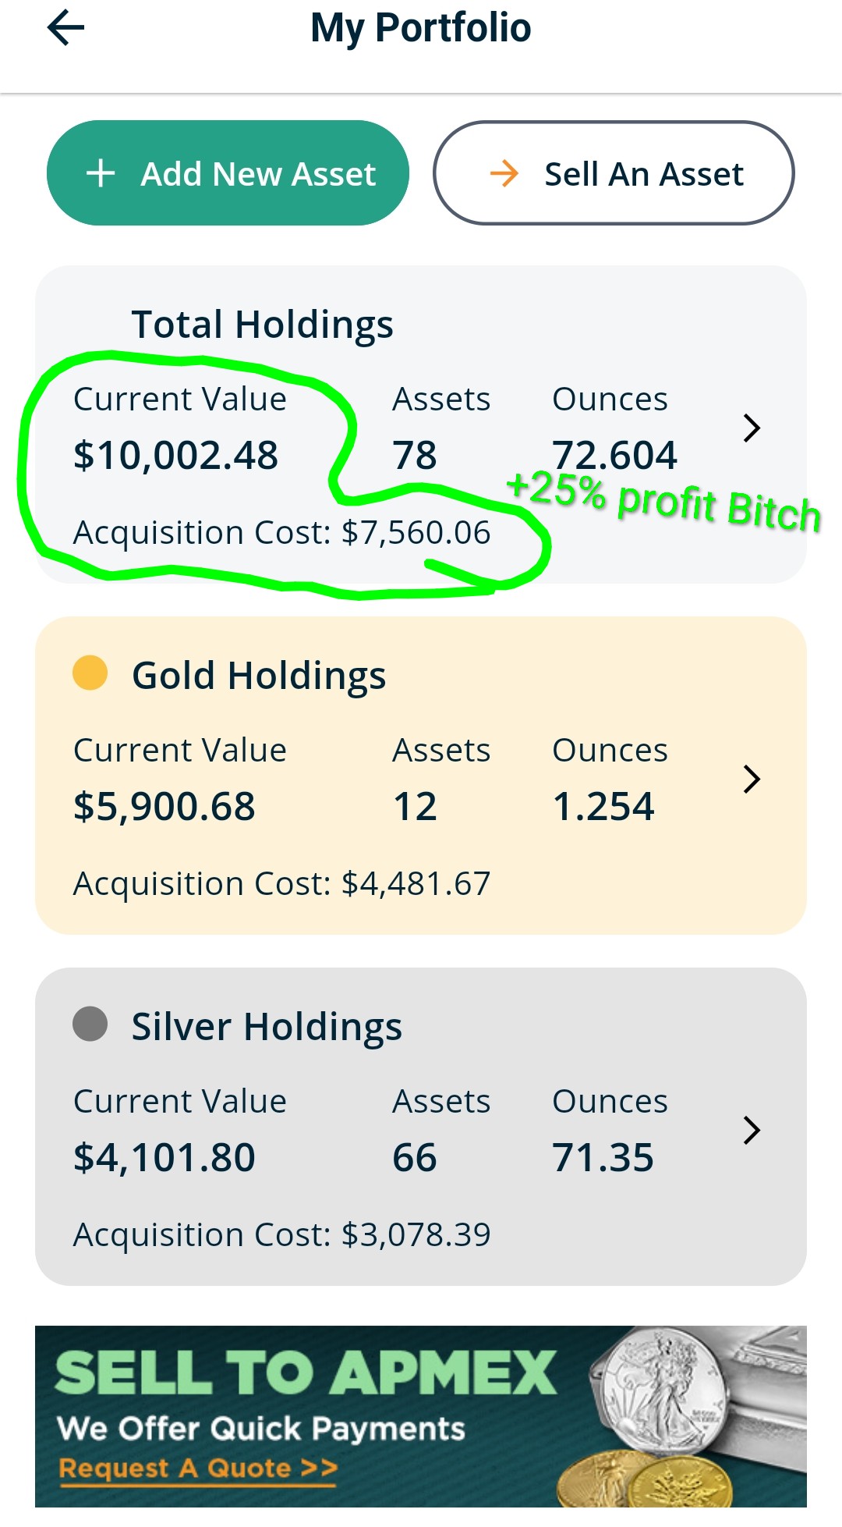
Task: Tap the gold current value $5,900.68
Action: (x=164, y=807)
